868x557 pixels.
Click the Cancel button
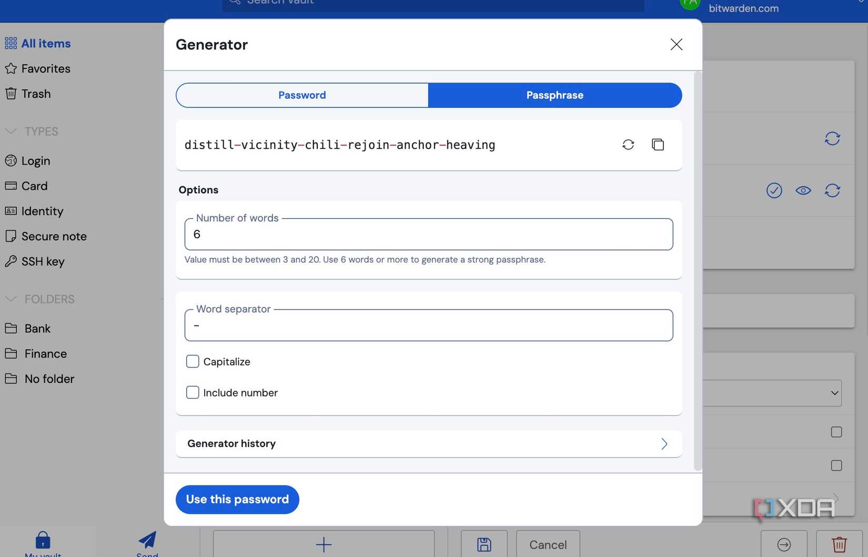tap(547, 544)
